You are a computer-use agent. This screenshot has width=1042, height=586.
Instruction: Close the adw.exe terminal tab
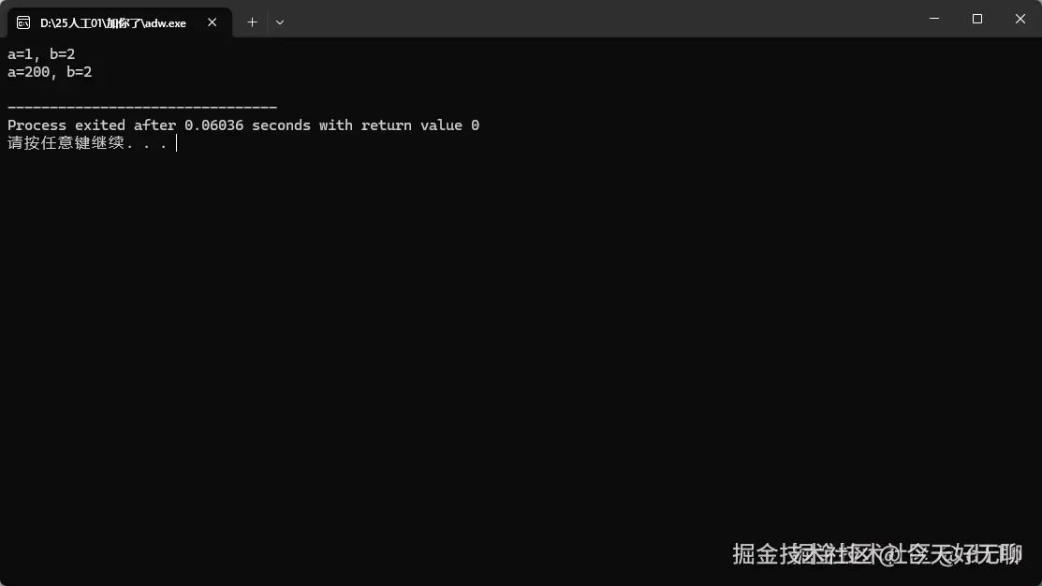(212, 22)
